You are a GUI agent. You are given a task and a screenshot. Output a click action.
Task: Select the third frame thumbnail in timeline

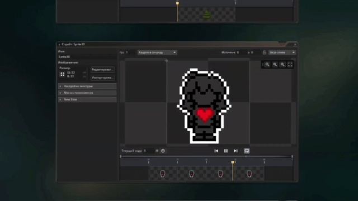220,174
